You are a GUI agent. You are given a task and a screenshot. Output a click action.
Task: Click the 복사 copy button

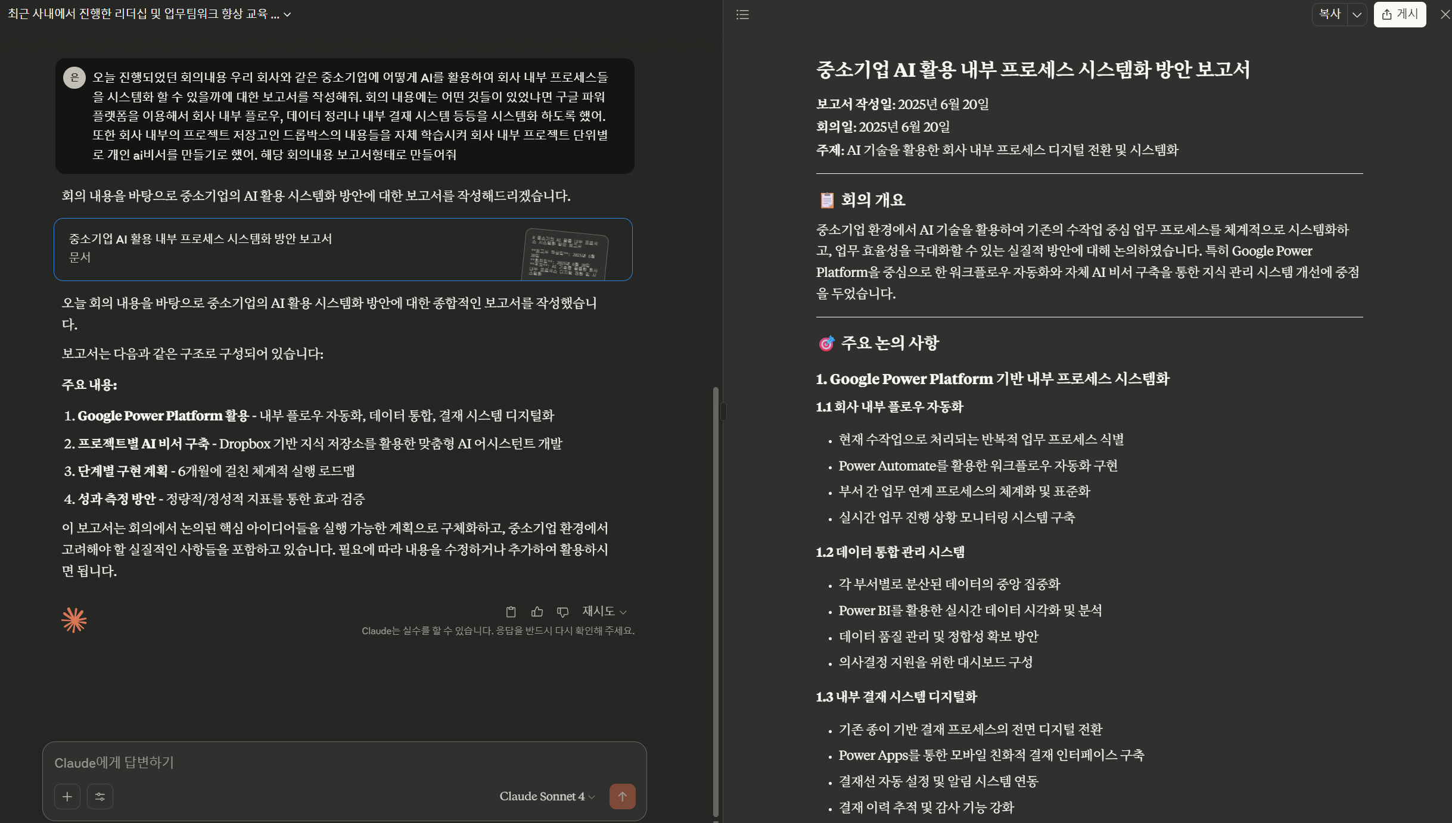pos(1330,14)
